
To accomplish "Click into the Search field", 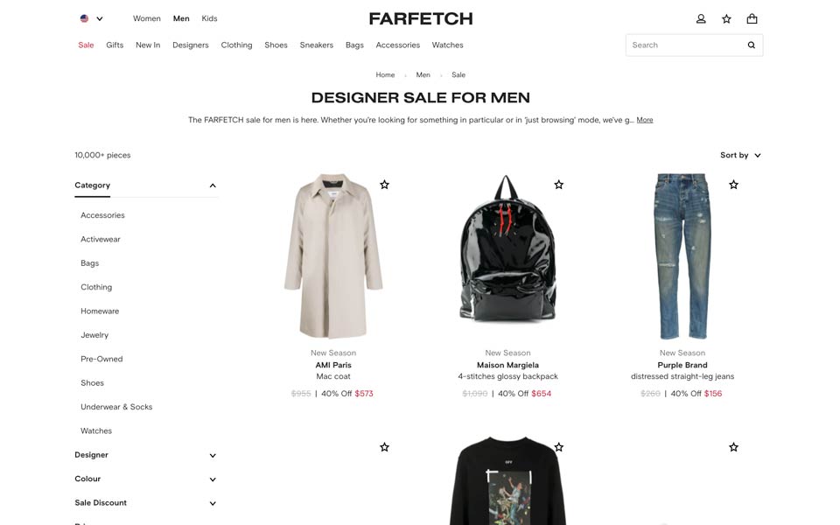I will pos(686,45).
